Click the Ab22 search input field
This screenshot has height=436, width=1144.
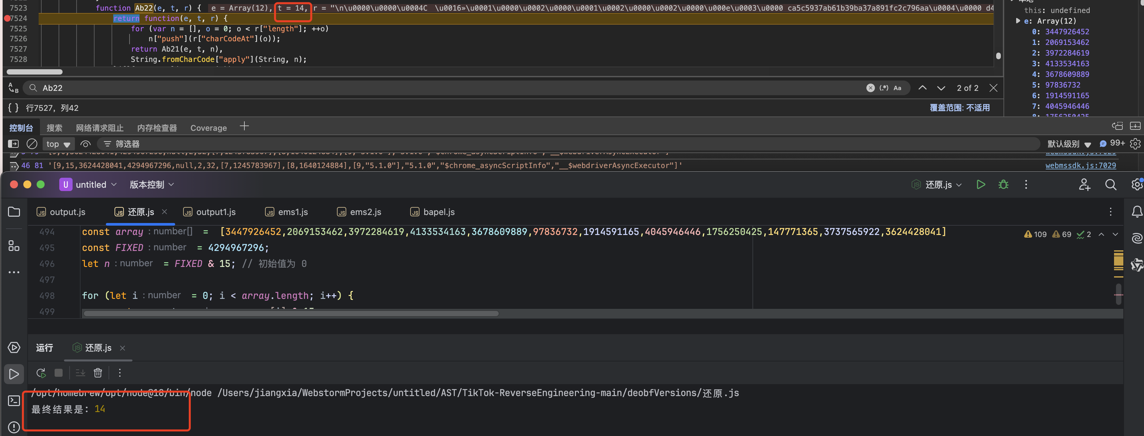point(444,88)
